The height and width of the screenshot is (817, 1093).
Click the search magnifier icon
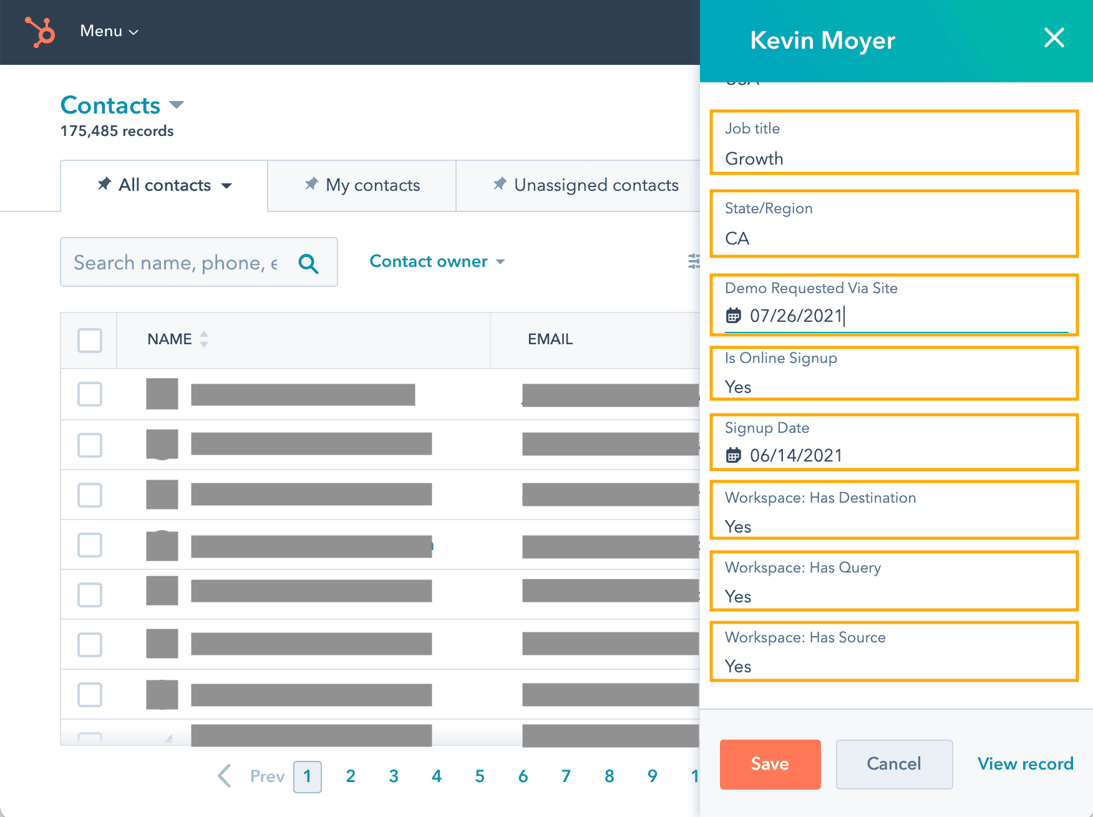click(308, 263)
